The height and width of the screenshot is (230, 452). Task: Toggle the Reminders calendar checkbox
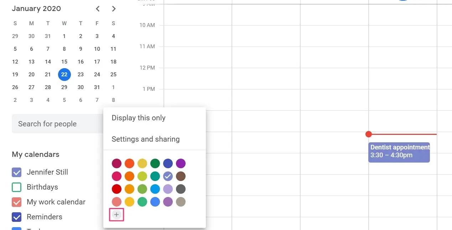[x=17, y=217]
